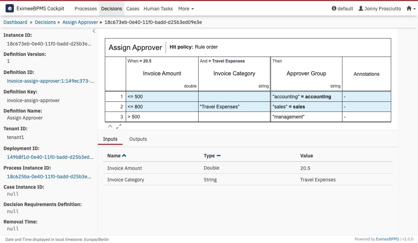Open the Deployment ID link
This screenshot has width=418, height=243.
pos(51,157)
